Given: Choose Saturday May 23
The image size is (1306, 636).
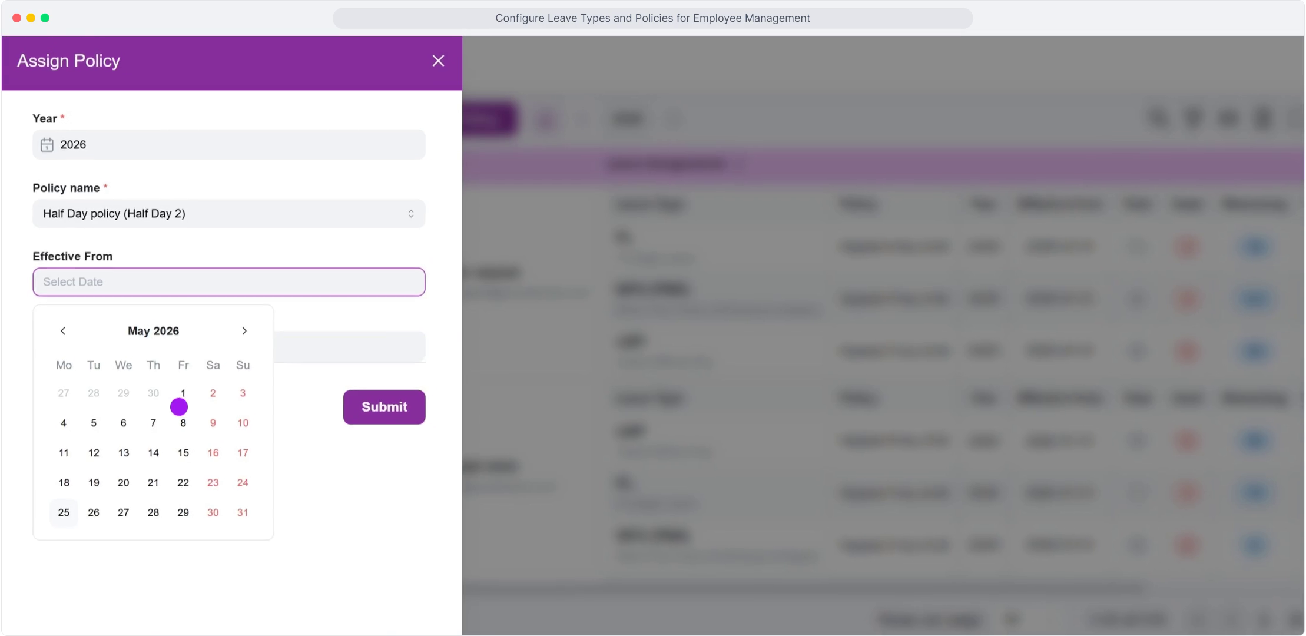Looking at the screenshot, I should point(213,483).
